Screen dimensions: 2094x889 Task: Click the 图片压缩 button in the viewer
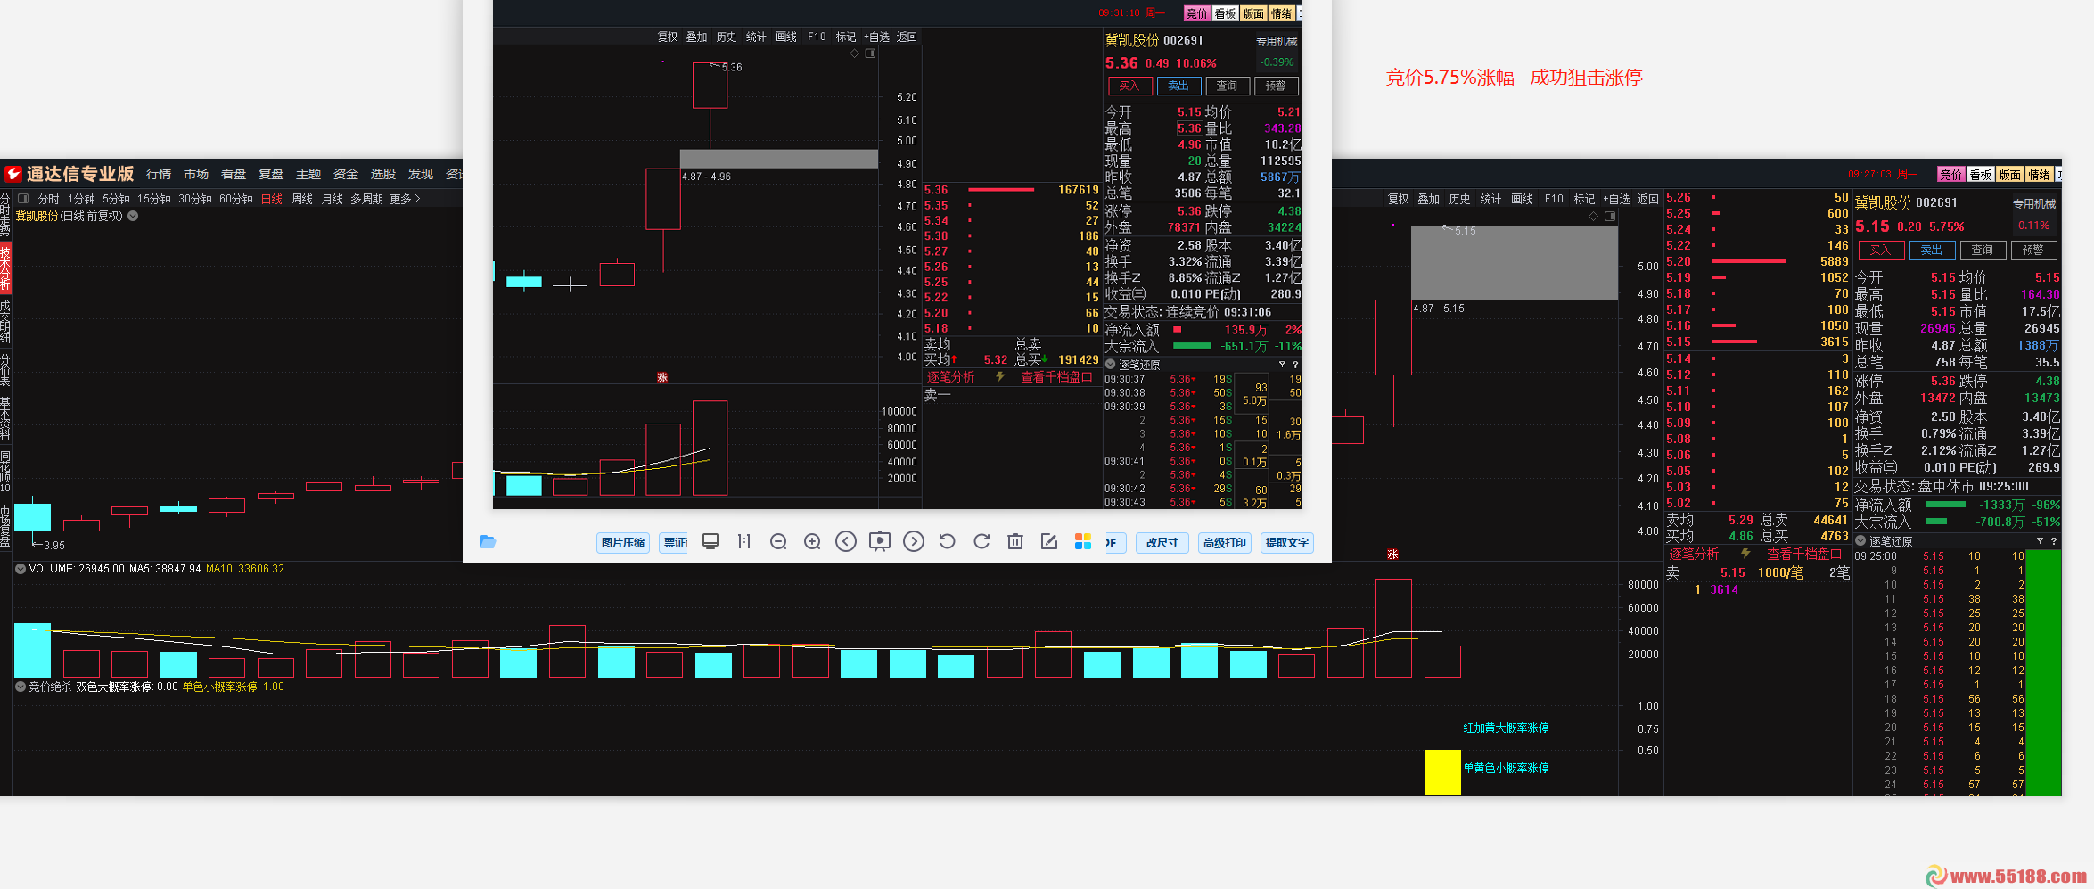[x=623, y=543]
